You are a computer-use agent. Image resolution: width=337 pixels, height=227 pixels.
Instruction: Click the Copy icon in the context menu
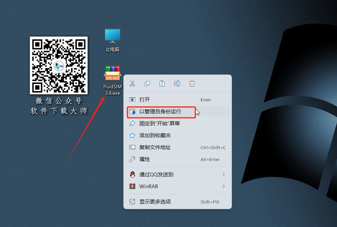tap(147, 83)
